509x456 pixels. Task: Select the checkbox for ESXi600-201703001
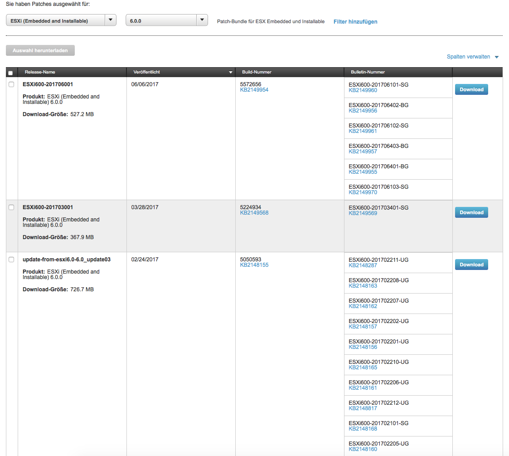click(x=11, y=207)
